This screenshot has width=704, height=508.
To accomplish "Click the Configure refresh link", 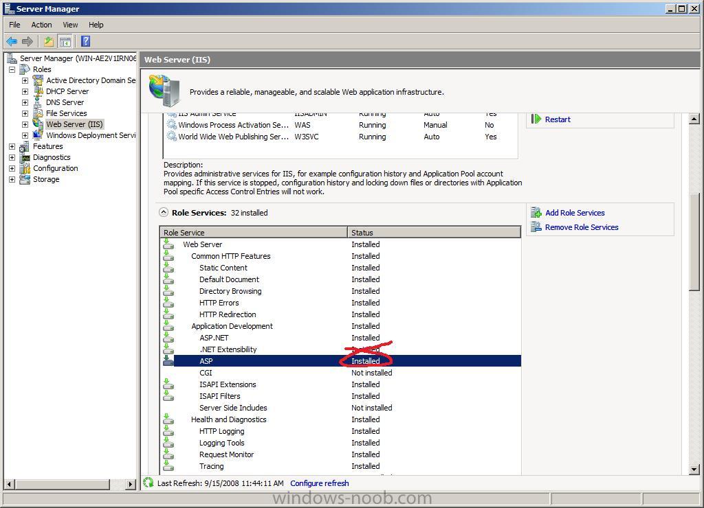I will pyautogui.click(x=319, y=483).
